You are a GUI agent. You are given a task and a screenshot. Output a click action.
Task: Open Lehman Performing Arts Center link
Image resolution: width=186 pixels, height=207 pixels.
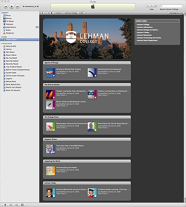pos(149,38)
